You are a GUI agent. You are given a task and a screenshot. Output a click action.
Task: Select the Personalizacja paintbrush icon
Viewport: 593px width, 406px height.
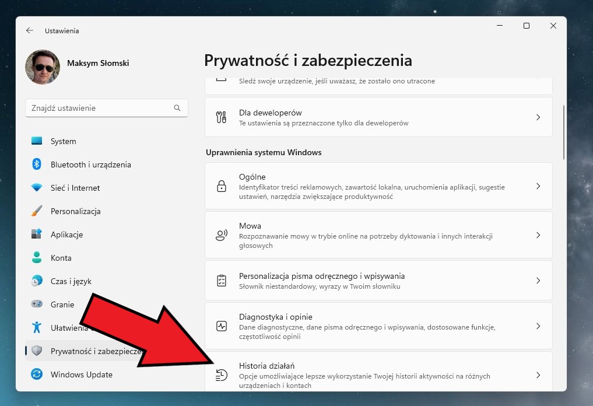[36, 211]
